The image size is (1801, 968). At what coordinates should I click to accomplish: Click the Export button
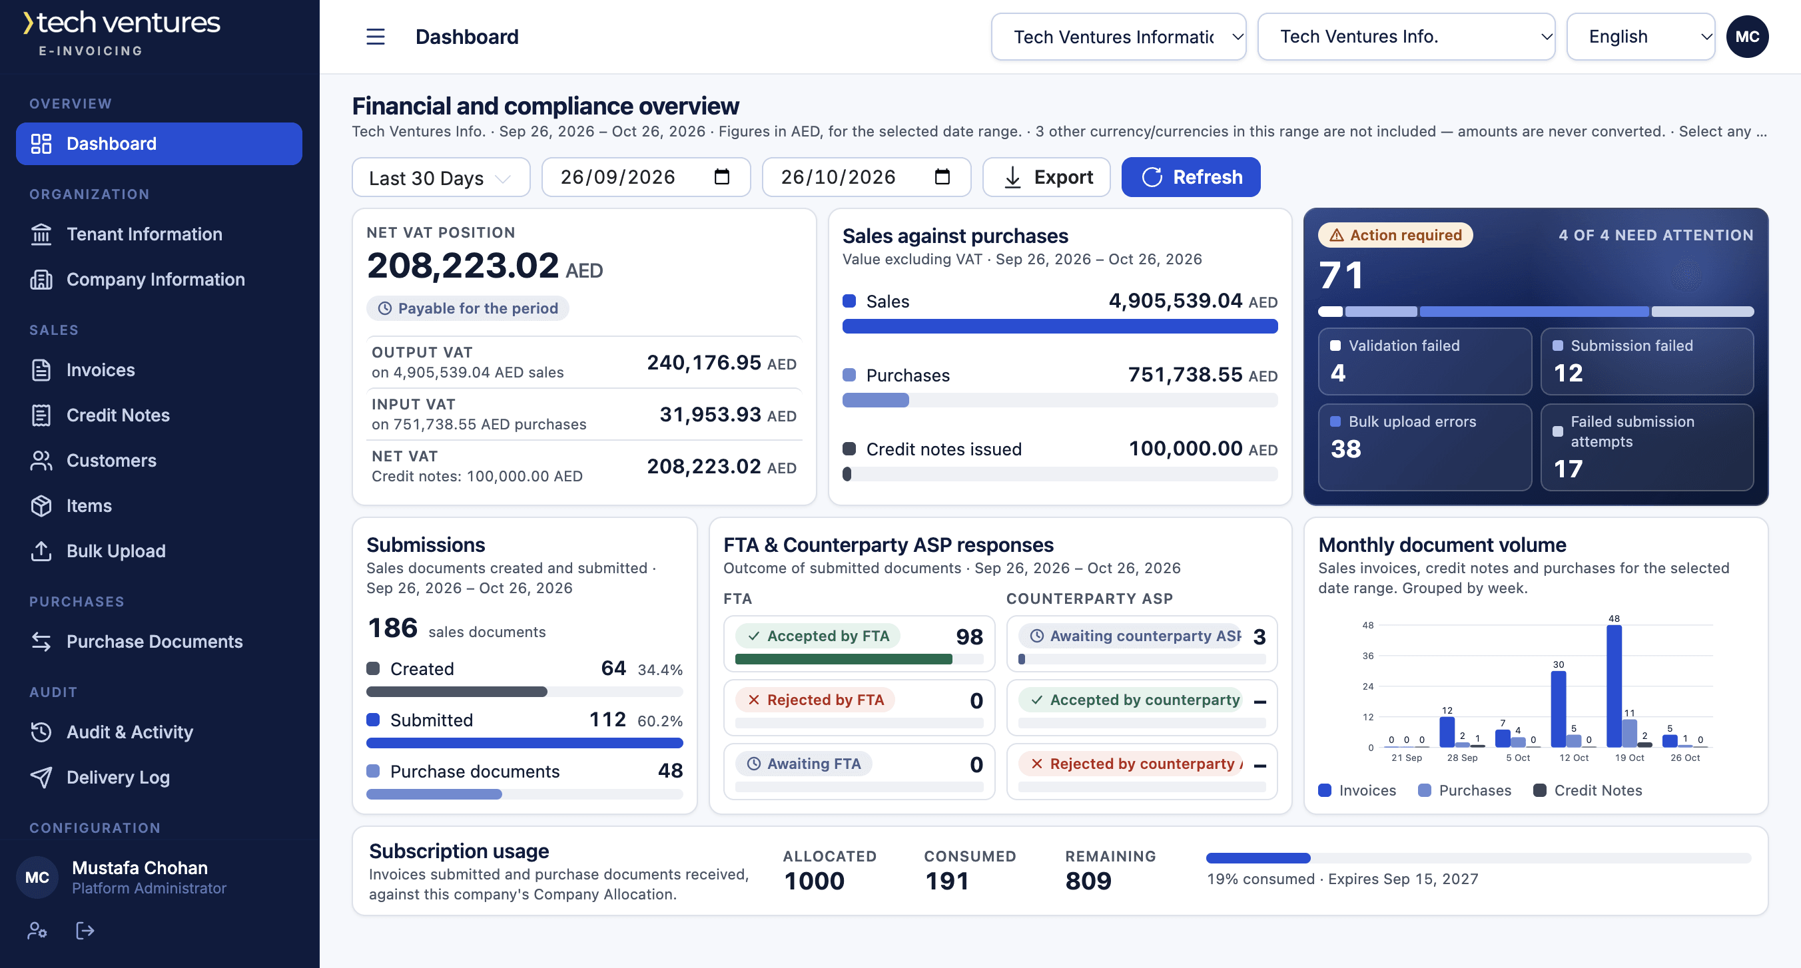(x=1046, y=178)
